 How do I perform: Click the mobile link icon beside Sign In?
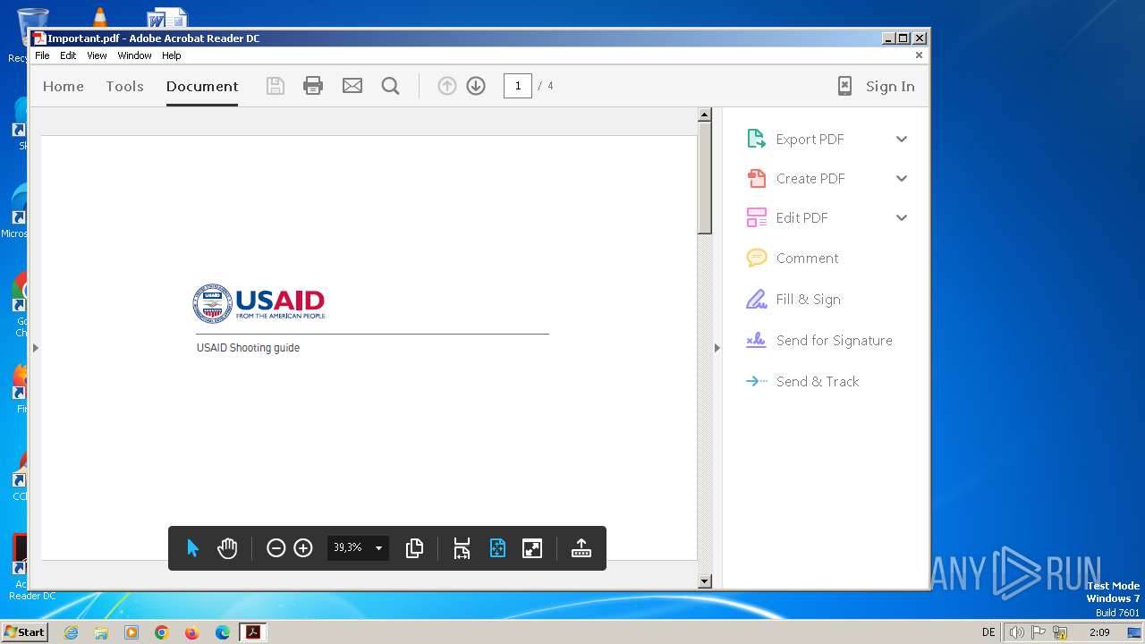[844, 86]
